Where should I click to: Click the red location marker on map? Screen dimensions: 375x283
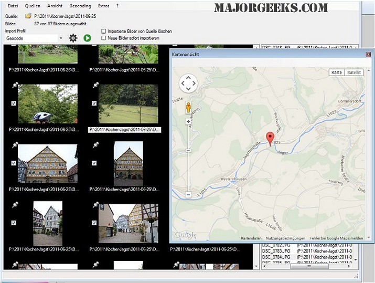[x=270, y=139]
